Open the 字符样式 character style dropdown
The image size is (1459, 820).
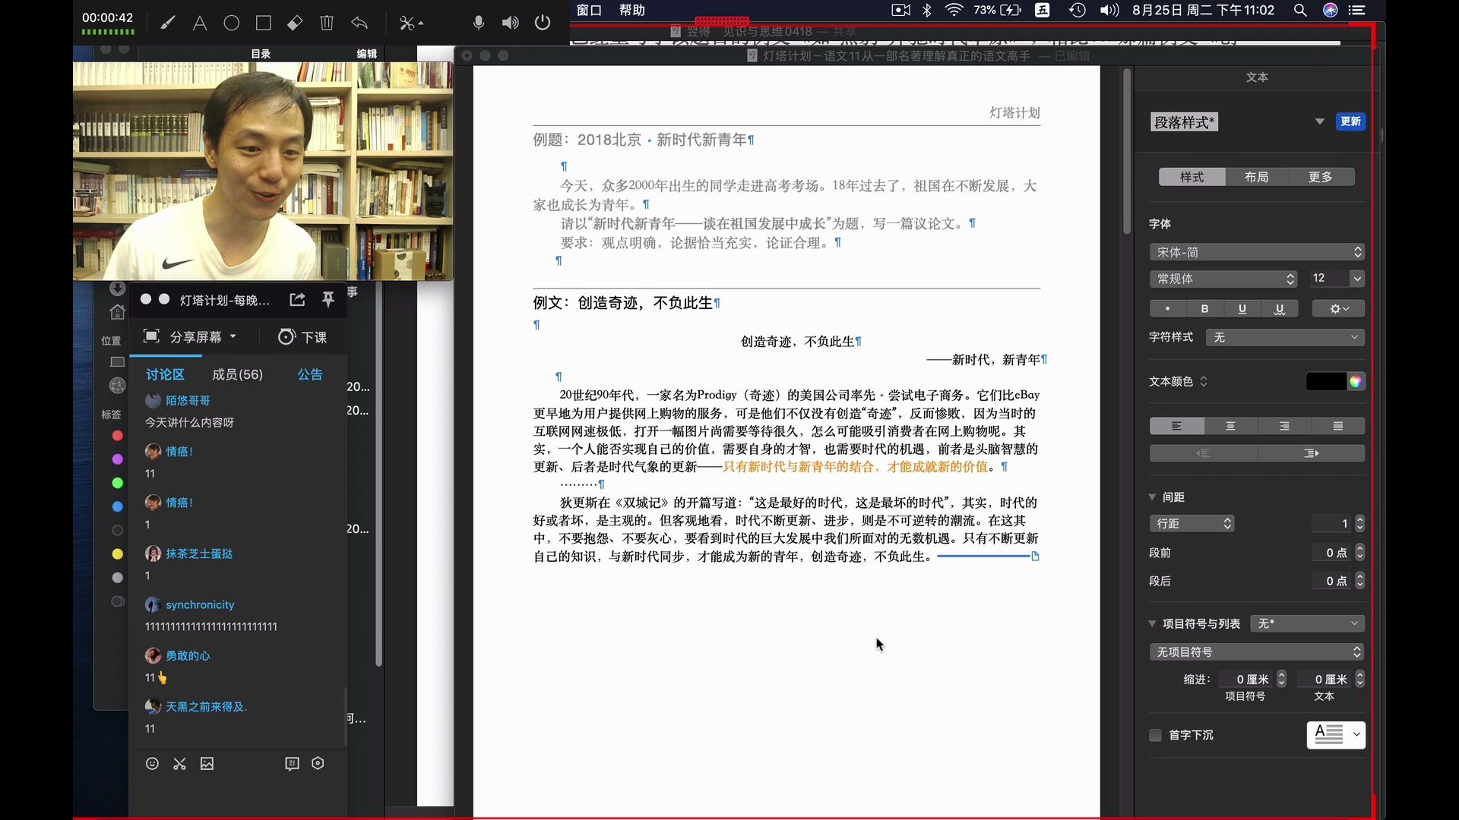pos(1285,338)
